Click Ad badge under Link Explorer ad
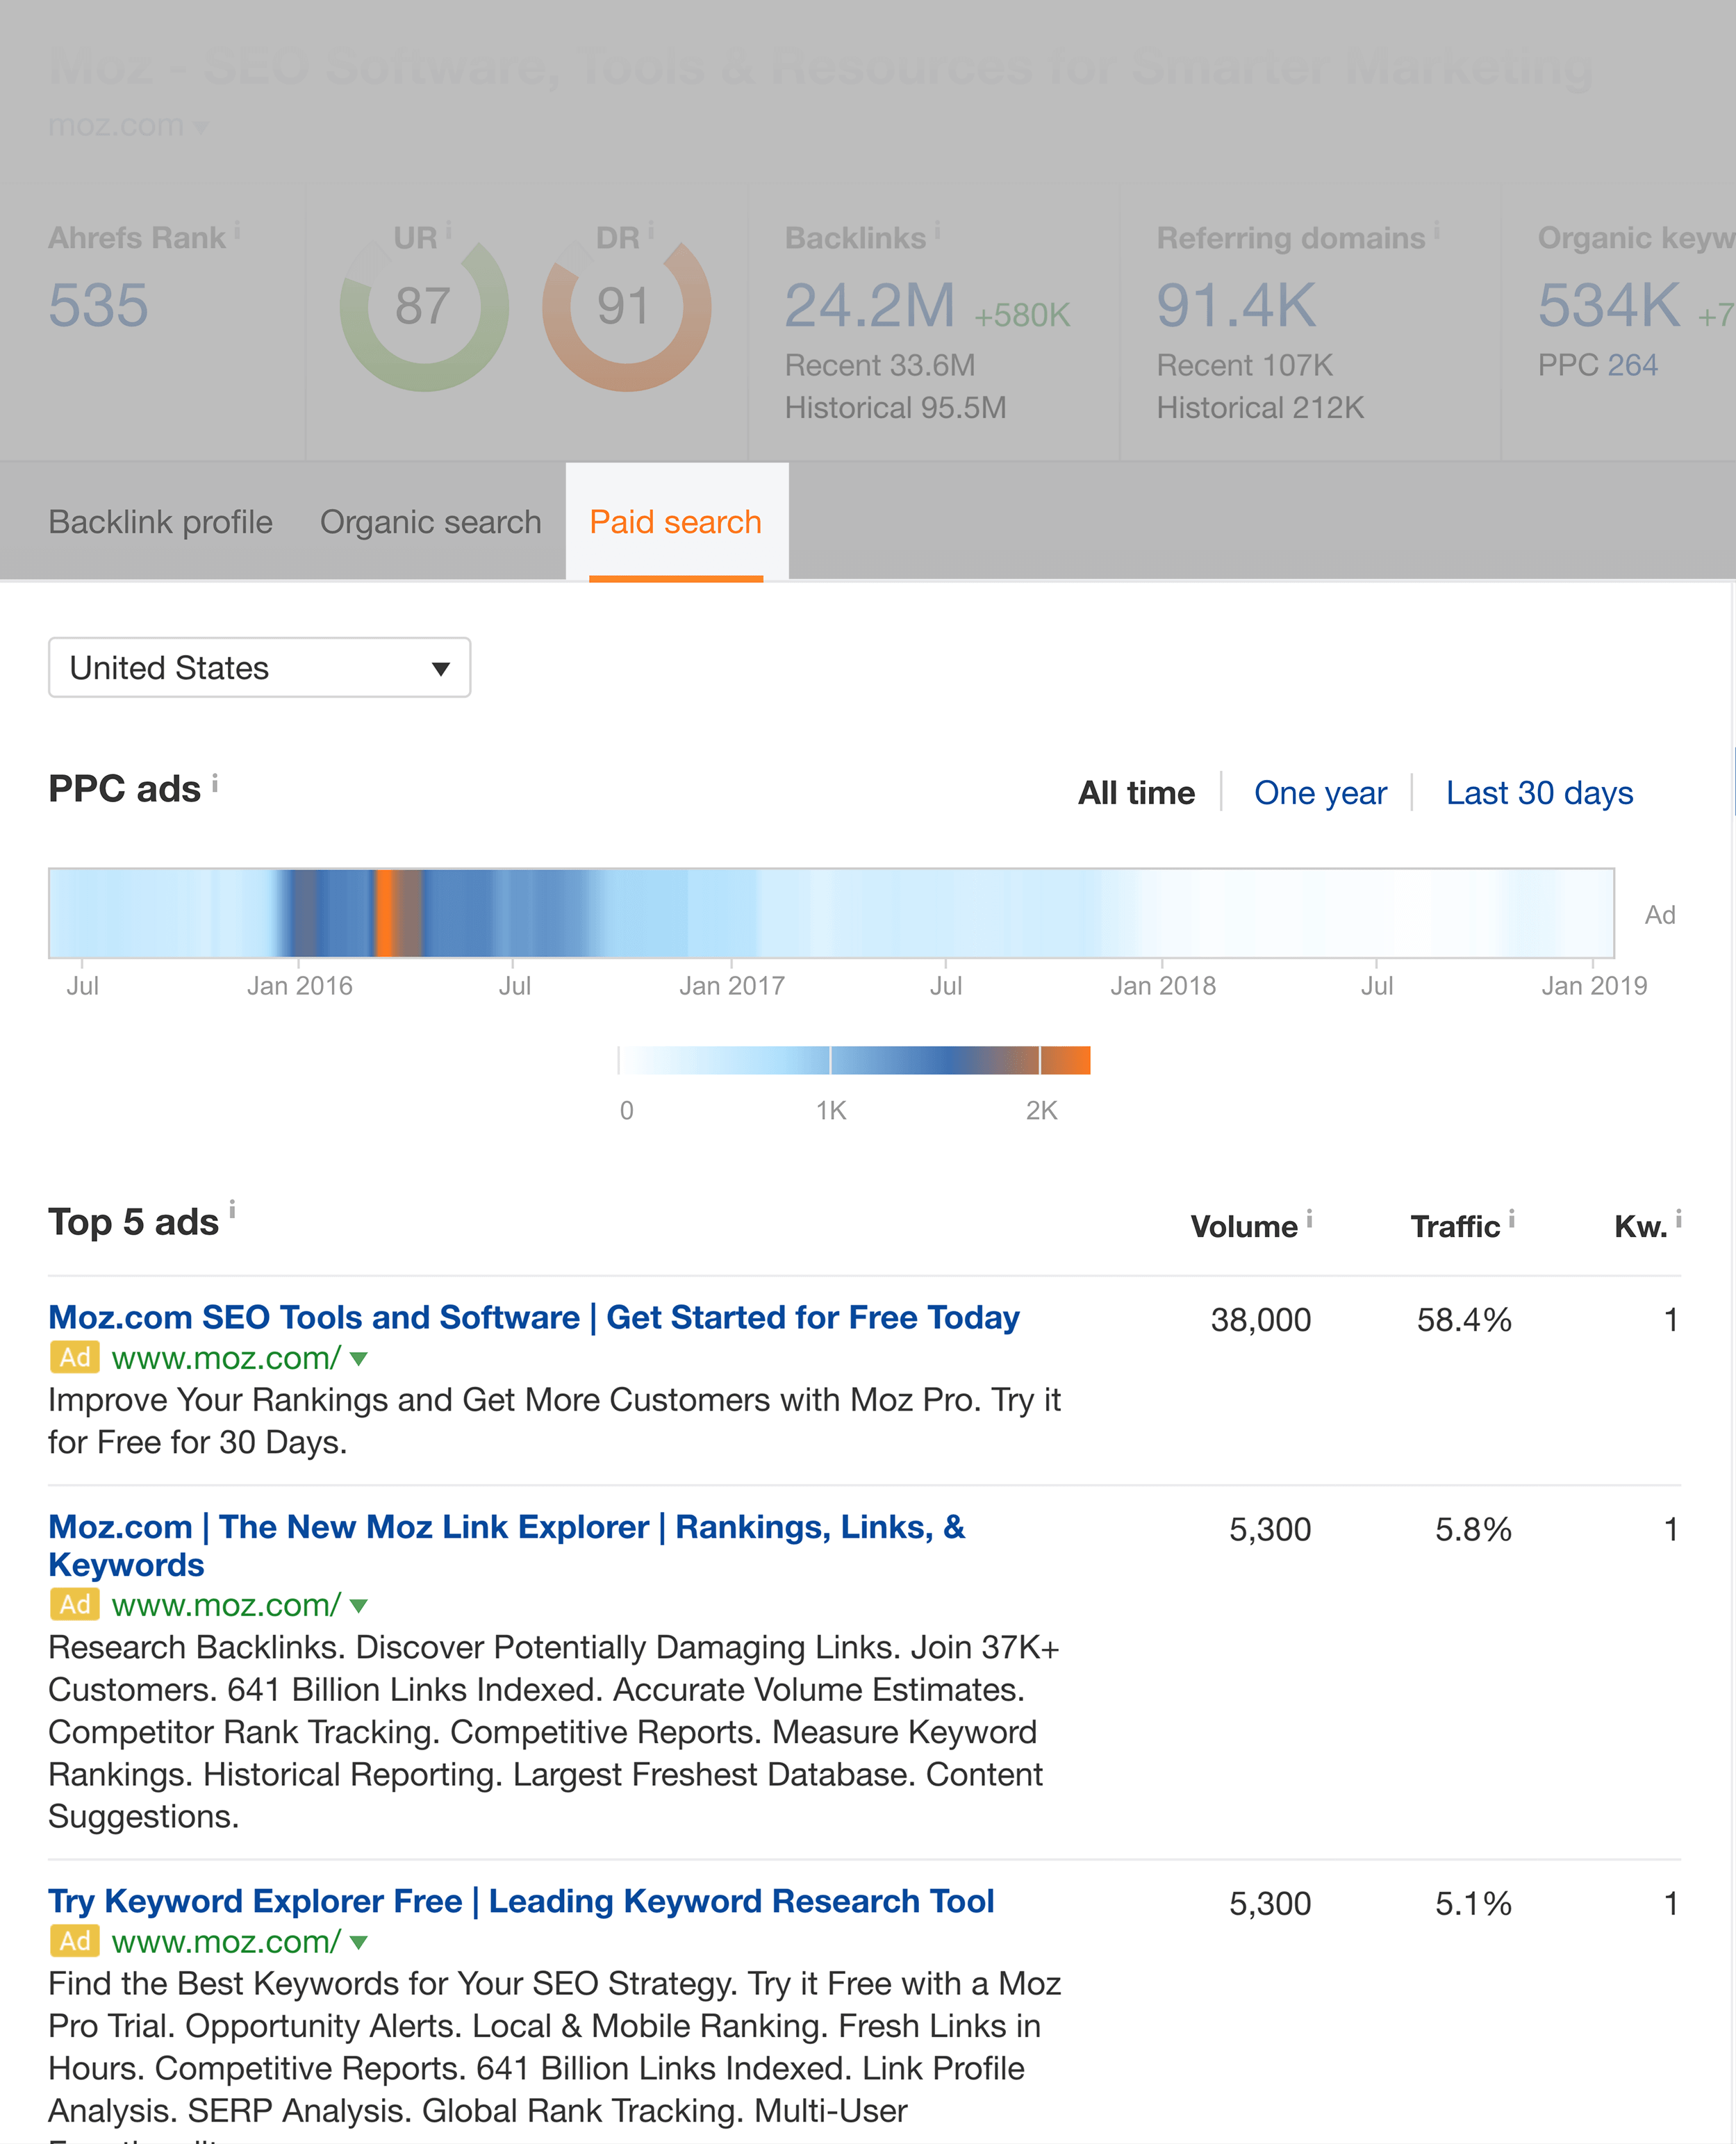The image size is (1736, 2144). pos(74,1604)
